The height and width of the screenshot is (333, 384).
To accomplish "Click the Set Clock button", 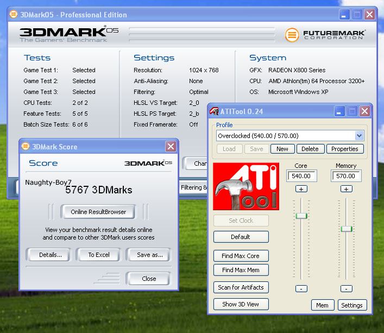I will point(241,221).
